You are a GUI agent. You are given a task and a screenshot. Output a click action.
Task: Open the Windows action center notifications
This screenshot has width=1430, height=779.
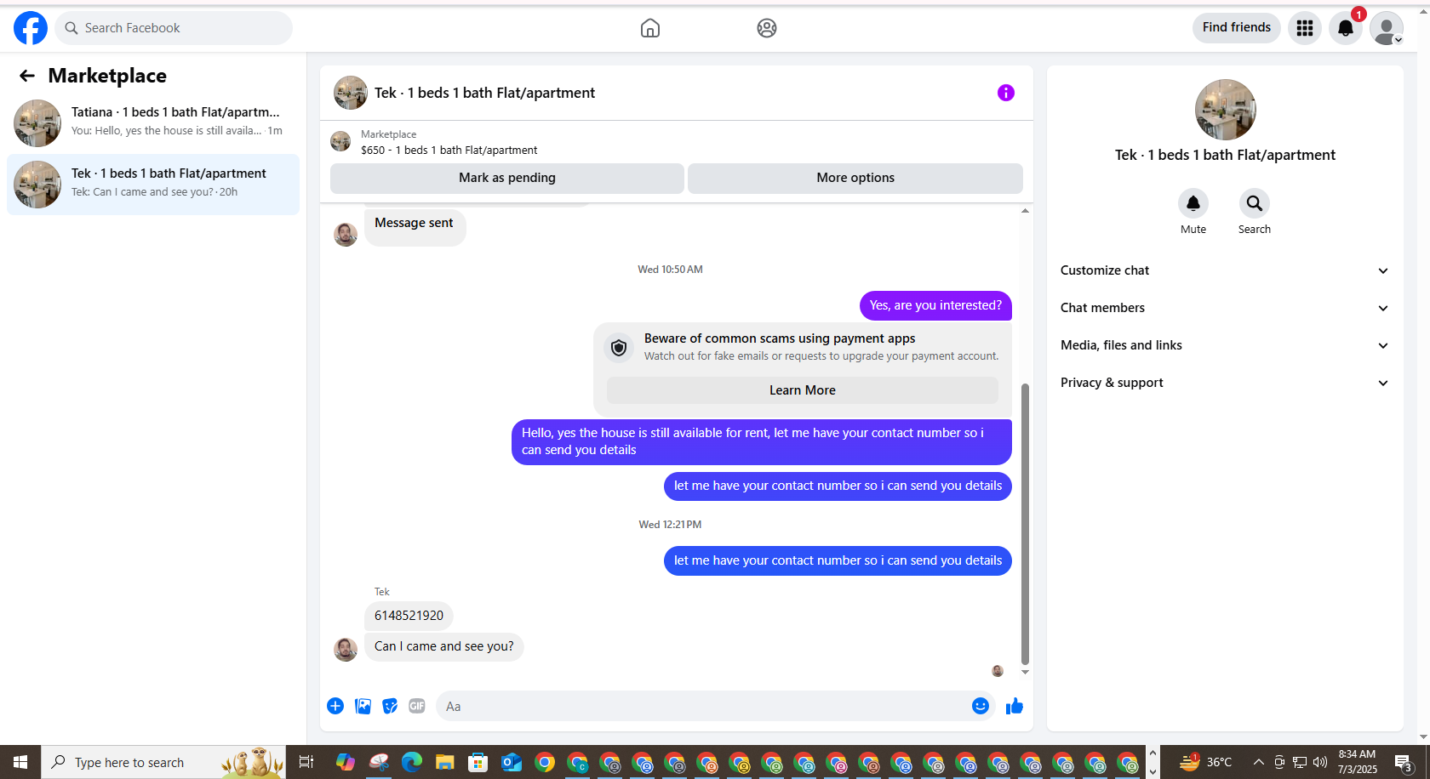tap(1405, 762)
